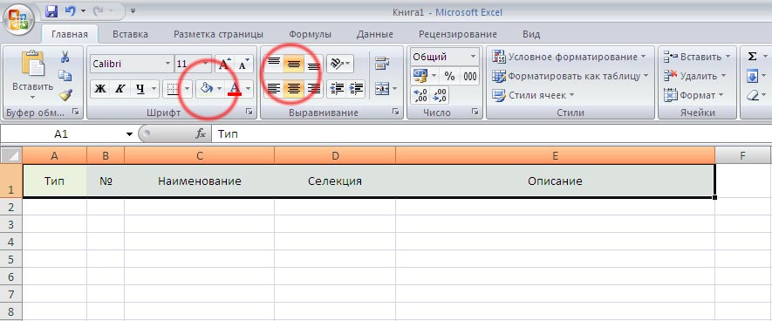
Task: Toggle italic formatting (К)
Action: 120,89
